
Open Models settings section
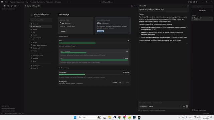(41, 35)
